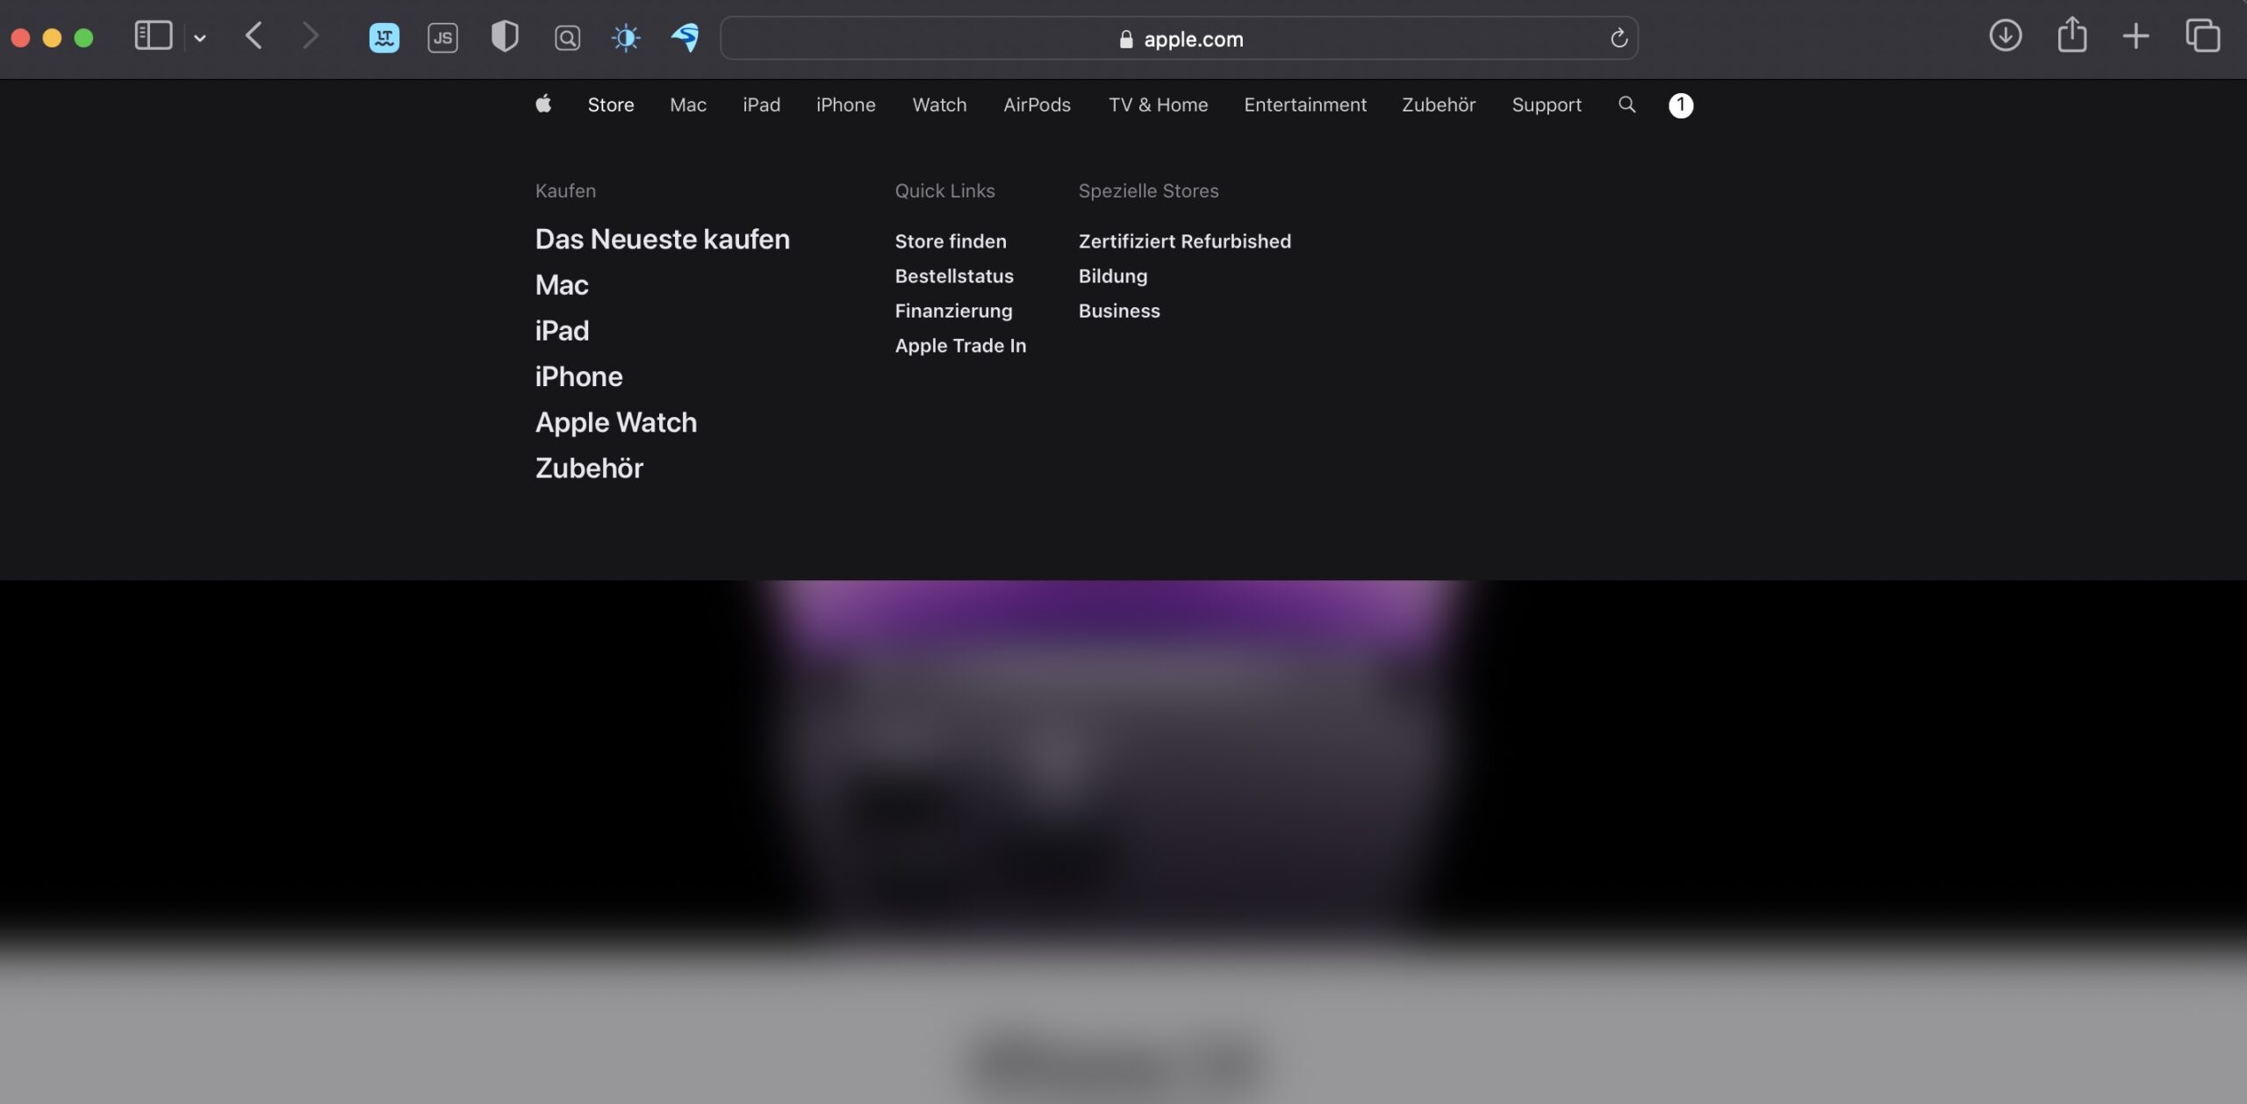
Task: Select Apple Watch under Kaufen
Action: (616, 422)
